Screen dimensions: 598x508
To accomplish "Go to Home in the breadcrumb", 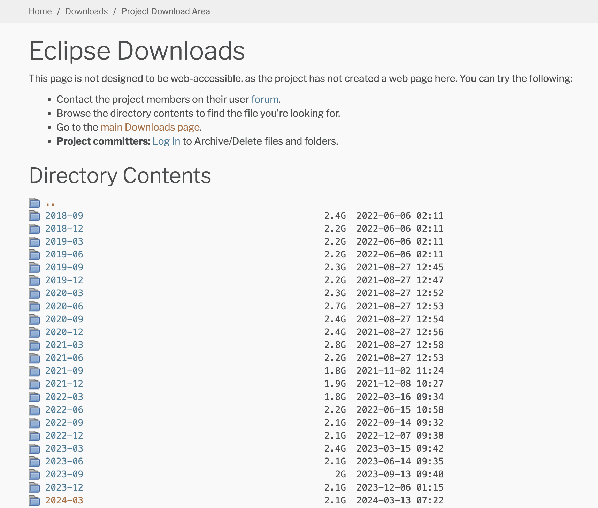I will [x=40, y=11].
